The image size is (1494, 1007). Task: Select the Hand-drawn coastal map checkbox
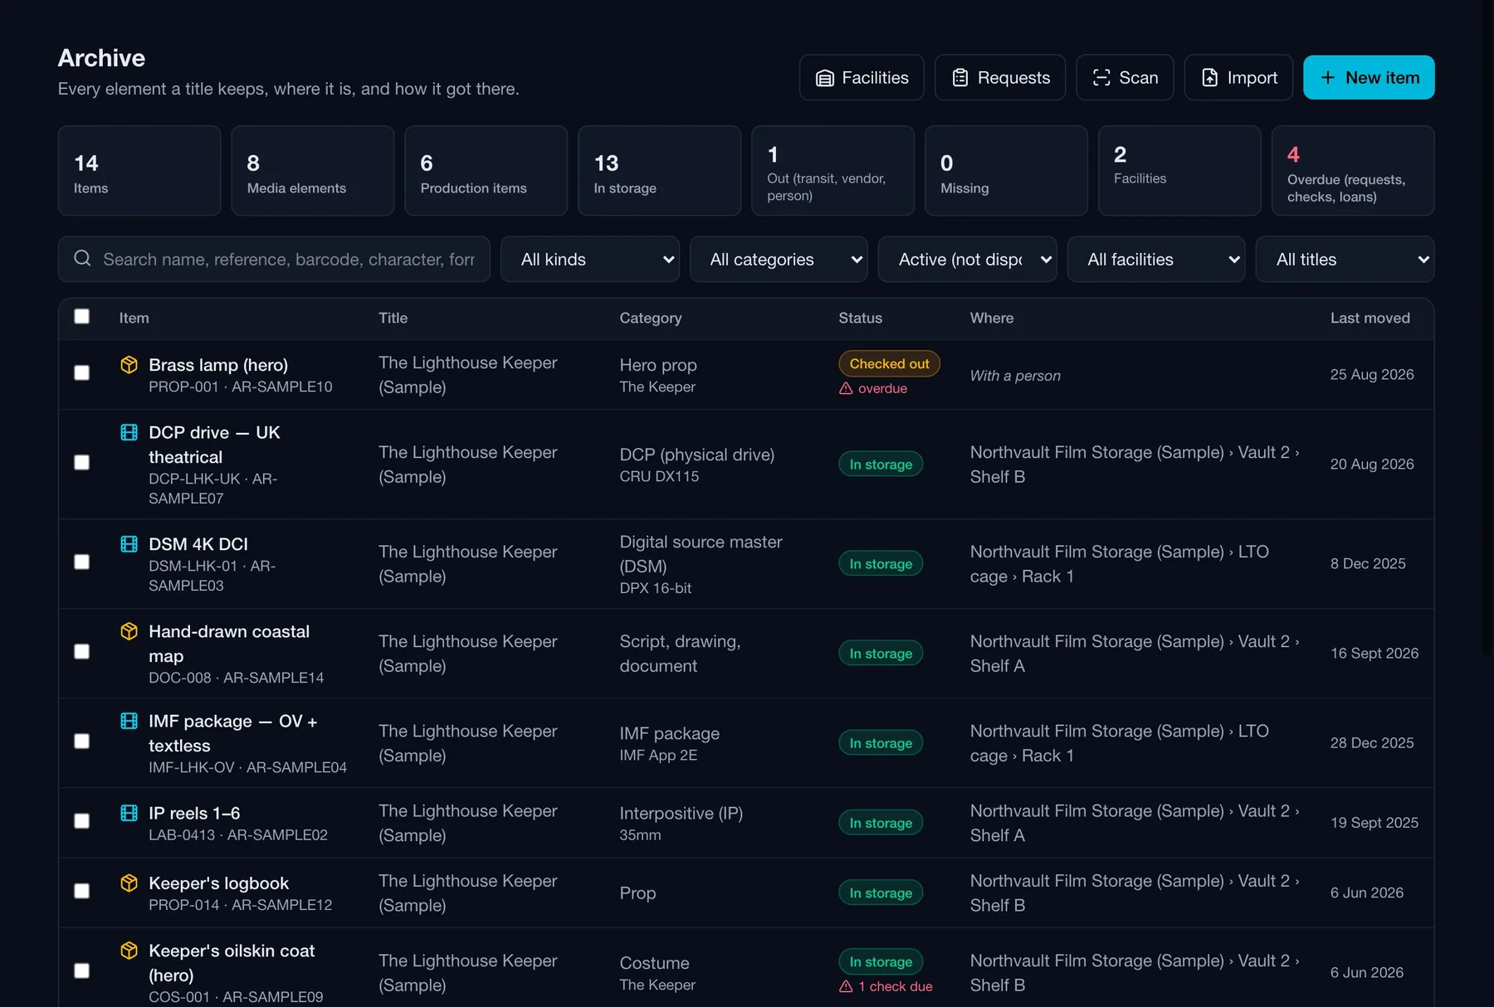point(81,652)
